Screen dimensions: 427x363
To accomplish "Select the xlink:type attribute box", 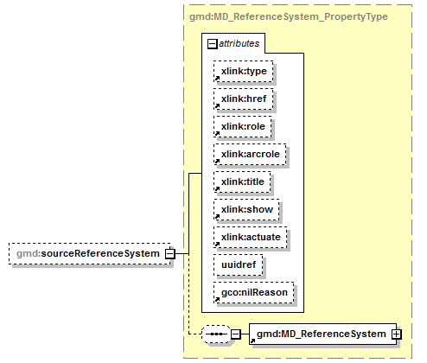I will [244, 71].
